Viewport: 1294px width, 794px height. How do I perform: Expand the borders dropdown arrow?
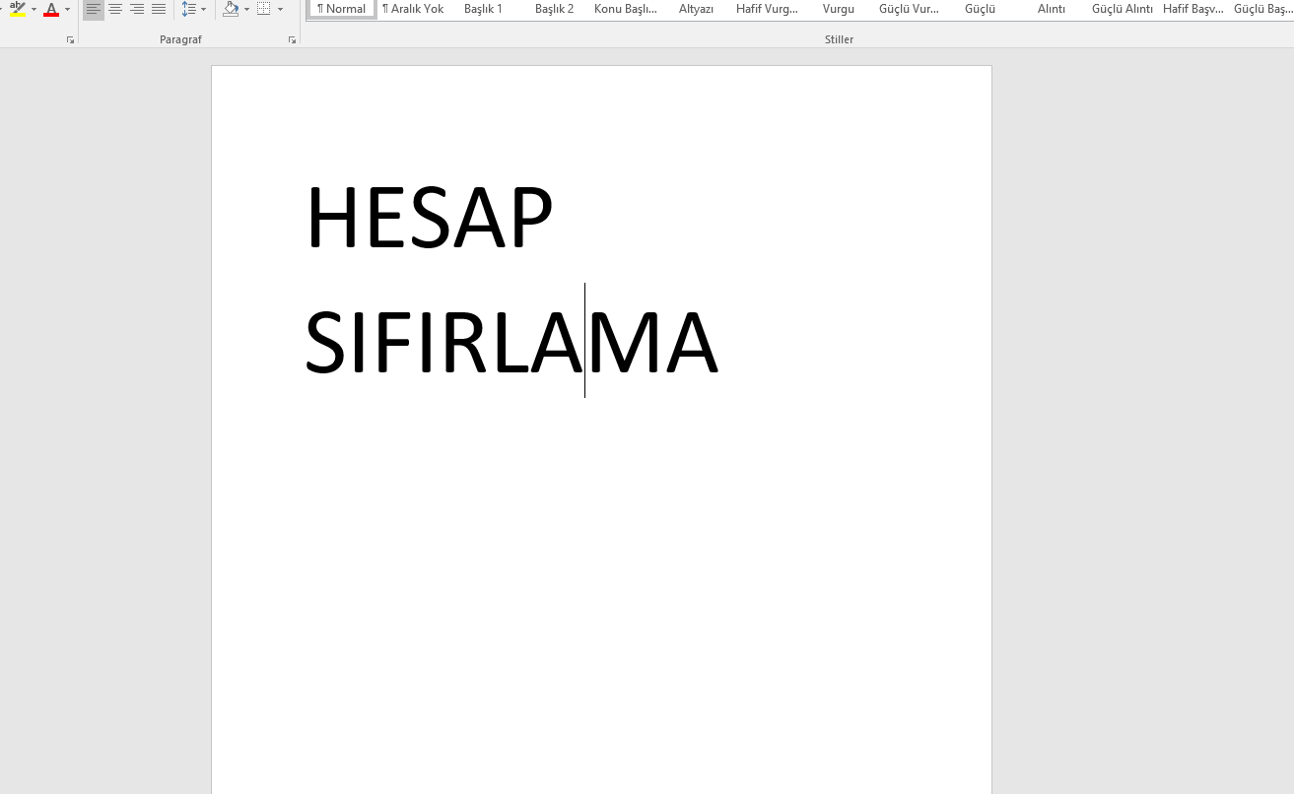pyautogui.click(x=280, y=9)
